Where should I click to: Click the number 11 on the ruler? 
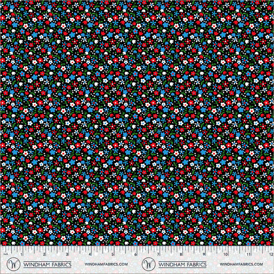(x=248, y=254)
